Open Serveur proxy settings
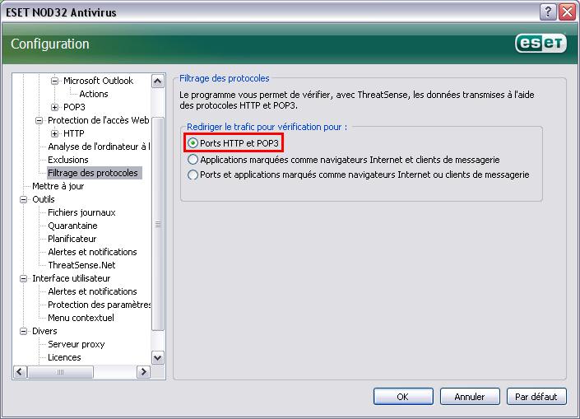The height and width of the screenshot is (419, 580). [x=77, y=344]
